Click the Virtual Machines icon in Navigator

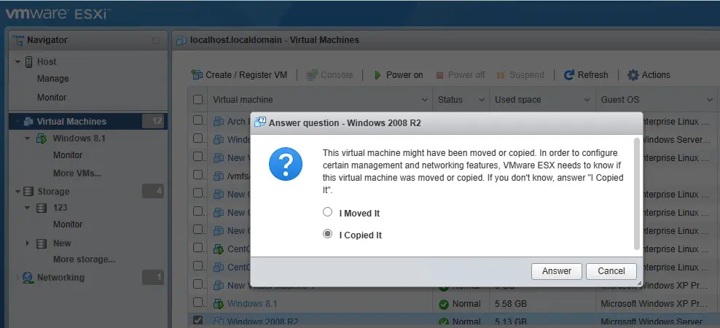[x=28, y=122]
